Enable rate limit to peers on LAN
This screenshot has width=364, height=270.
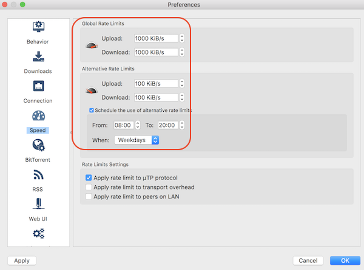click(x=89, y=196)
